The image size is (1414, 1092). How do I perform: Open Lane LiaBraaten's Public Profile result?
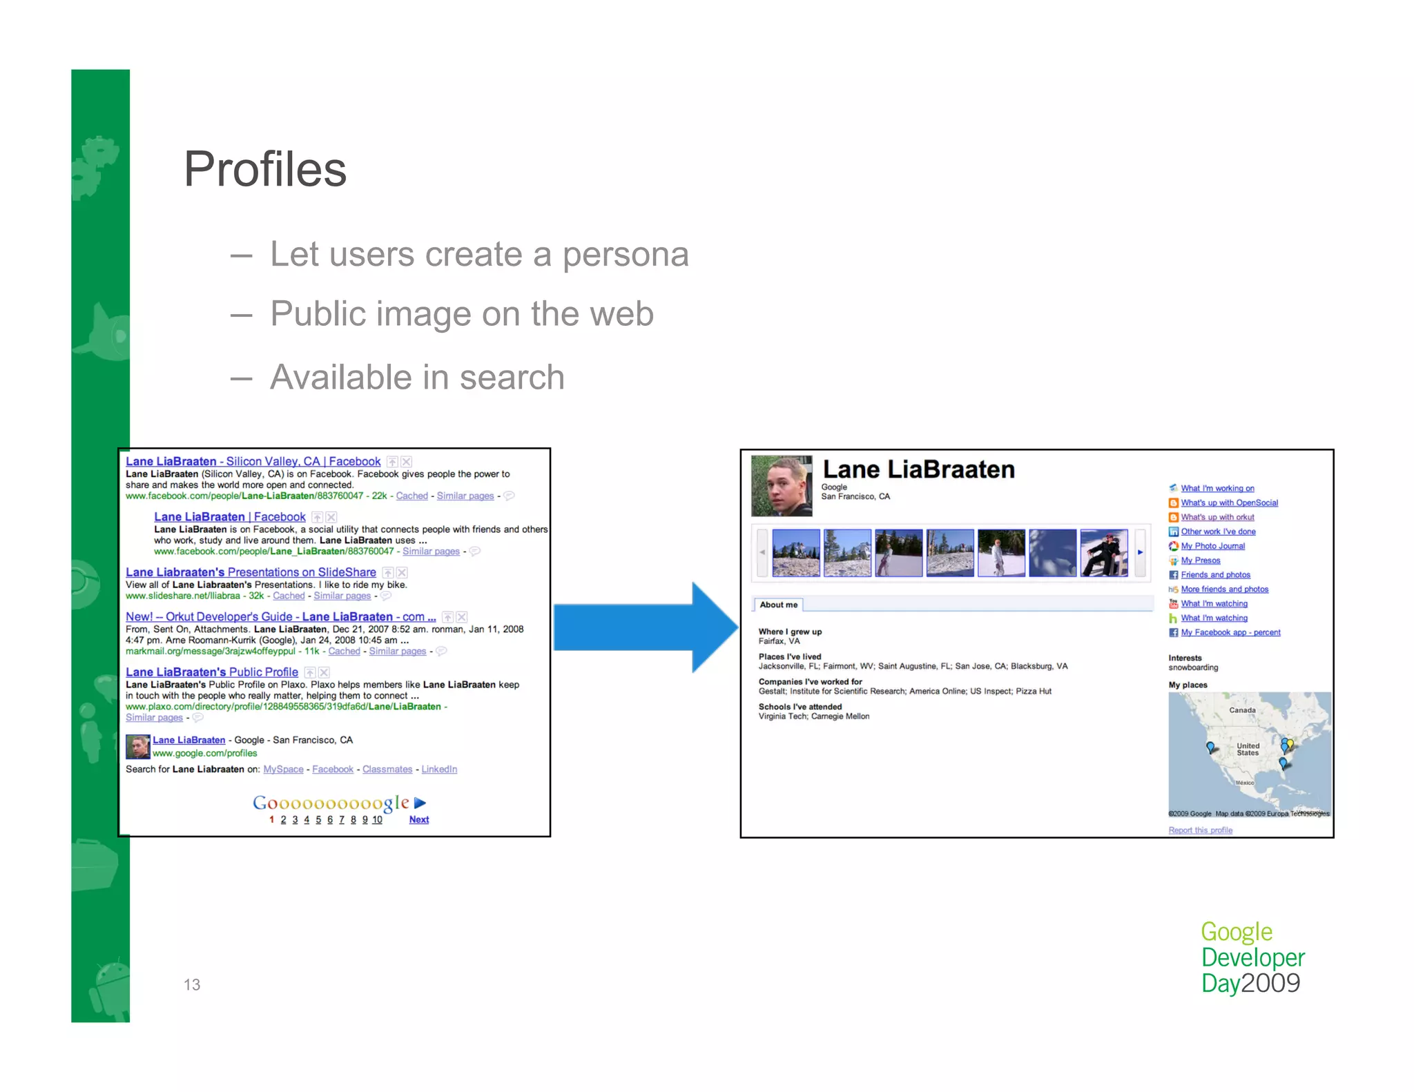click(x=211, y=672)
